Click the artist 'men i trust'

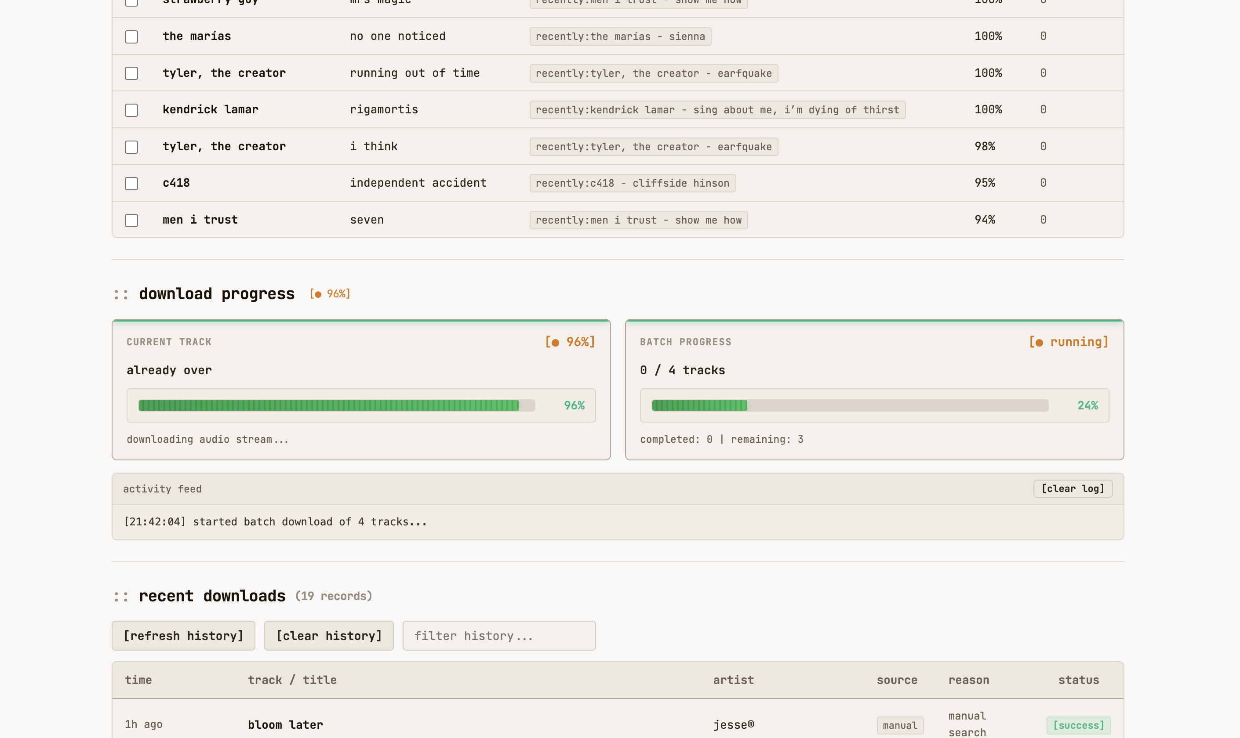tap(200, 220)
